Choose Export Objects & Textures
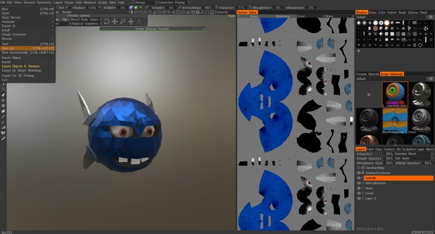Viewport: 435px width, 234px height. coord(21,66)
